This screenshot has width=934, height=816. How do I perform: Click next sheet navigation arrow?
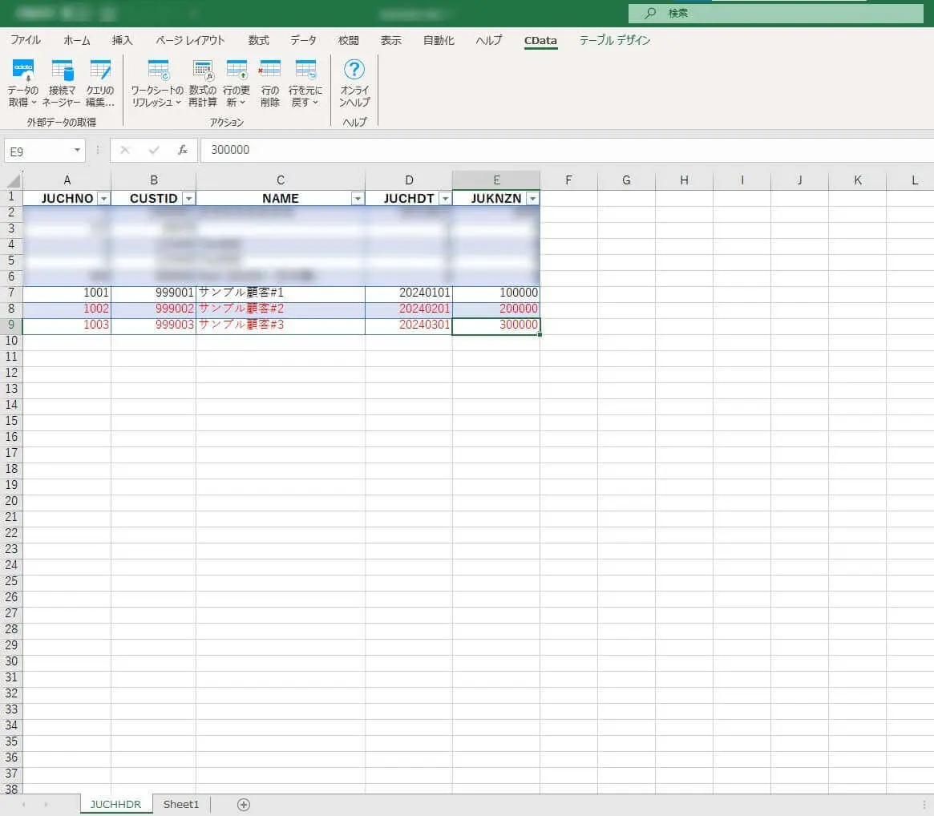pos(46,805)
